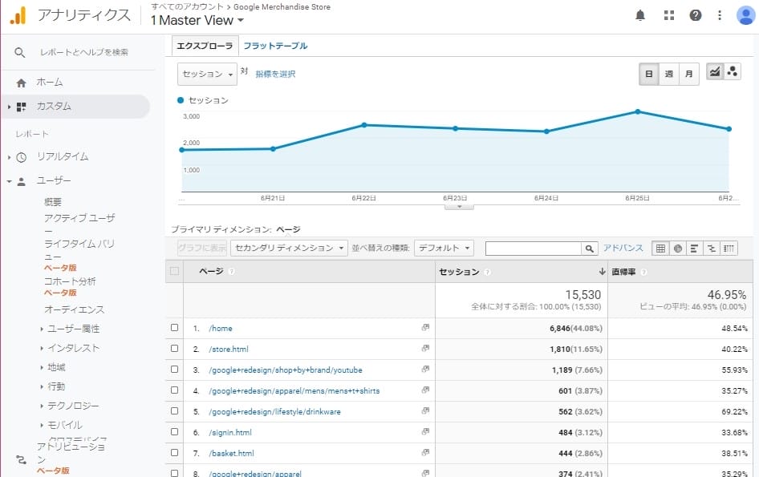
Task: Check the box for the /store.html row
Action: [175, 349]
